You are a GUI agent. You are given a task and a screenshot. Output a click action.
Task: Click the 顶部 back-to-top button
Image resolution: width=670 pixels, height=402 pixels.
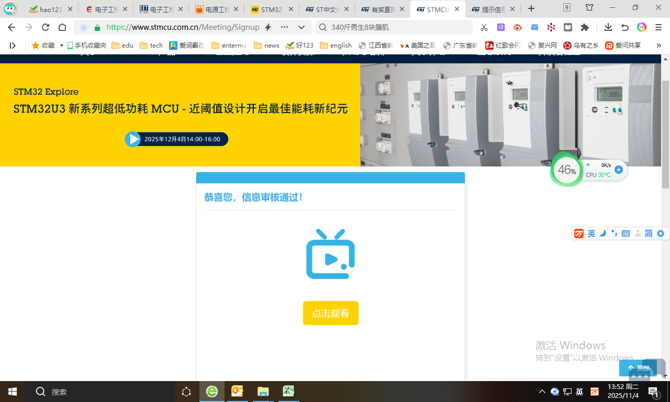pyautogui.click(x=638, y=368)
